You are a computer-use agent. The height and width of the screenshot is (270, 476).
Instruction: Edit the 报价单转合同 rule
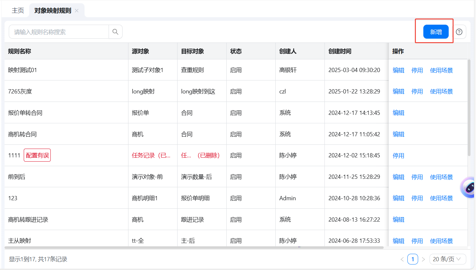point(398,113)
